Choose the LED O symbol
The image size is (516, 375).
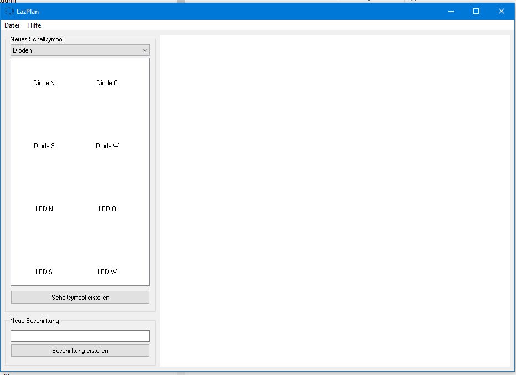point(107,209)
